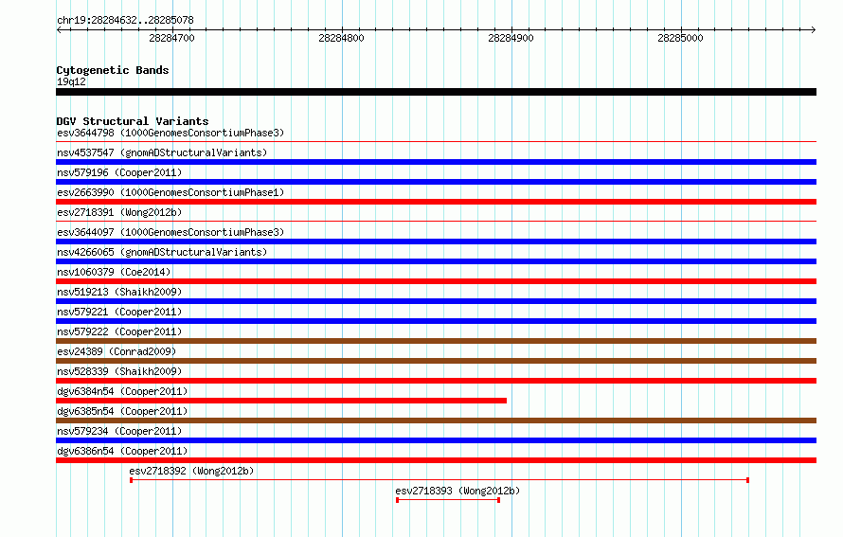
Task: Open variant nsv1060379 (Coe2014)
Action: (x=114, y=272)
